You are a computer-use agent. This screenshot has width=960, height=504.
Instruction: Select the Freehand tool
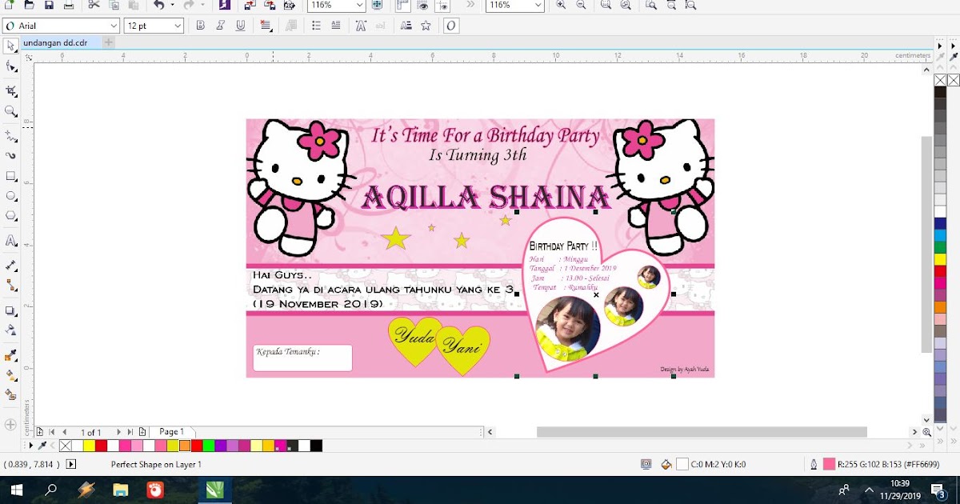point(10,136)
